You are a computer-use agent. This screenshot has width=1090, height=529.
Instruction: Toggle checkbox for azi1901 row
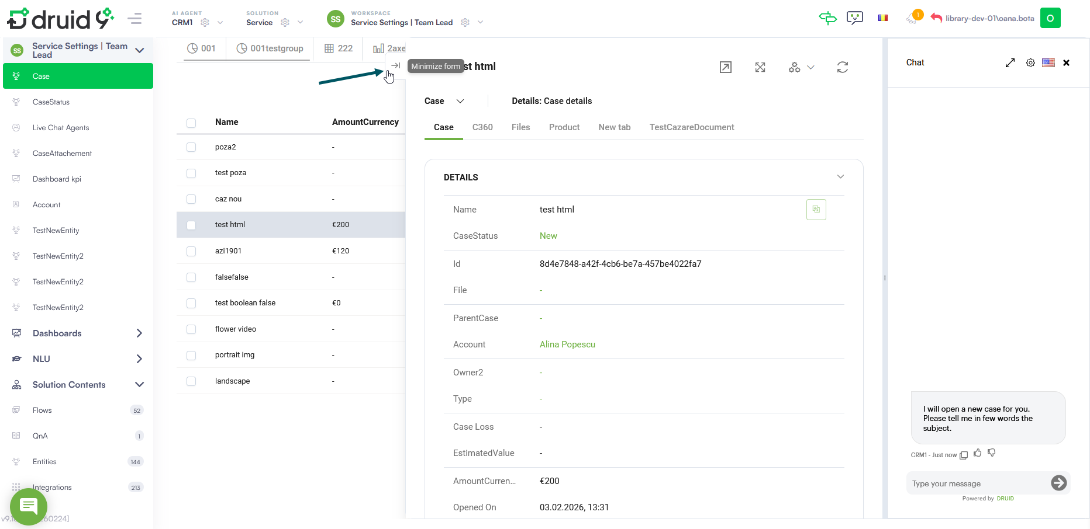[191, 251]
